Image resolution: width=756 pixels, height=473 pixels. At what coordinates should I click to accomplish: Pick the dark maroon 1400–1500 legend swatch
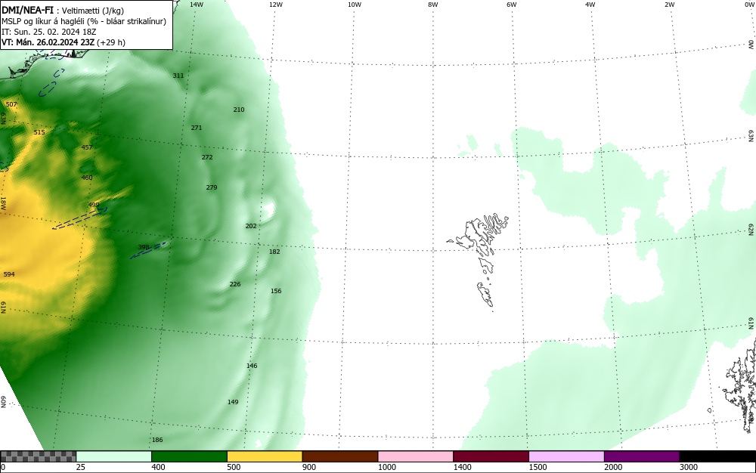coord(491,456)
